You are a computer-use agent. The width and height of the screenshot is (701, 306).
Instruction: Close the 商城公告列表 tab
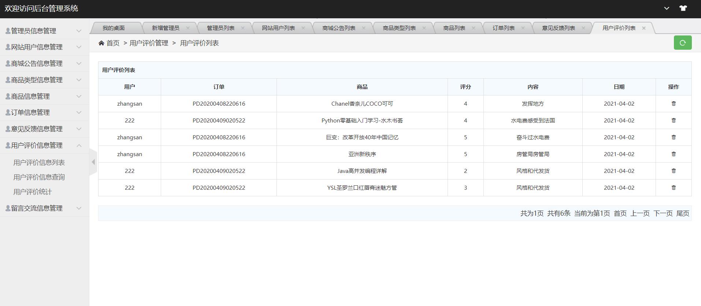(364, 28)
